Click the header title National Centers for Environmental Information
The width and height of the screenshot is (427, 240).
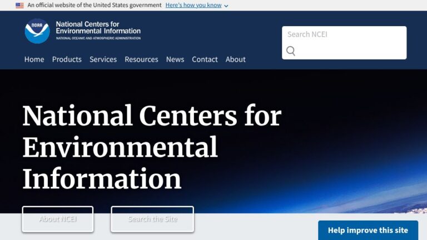tap(98, 27)
